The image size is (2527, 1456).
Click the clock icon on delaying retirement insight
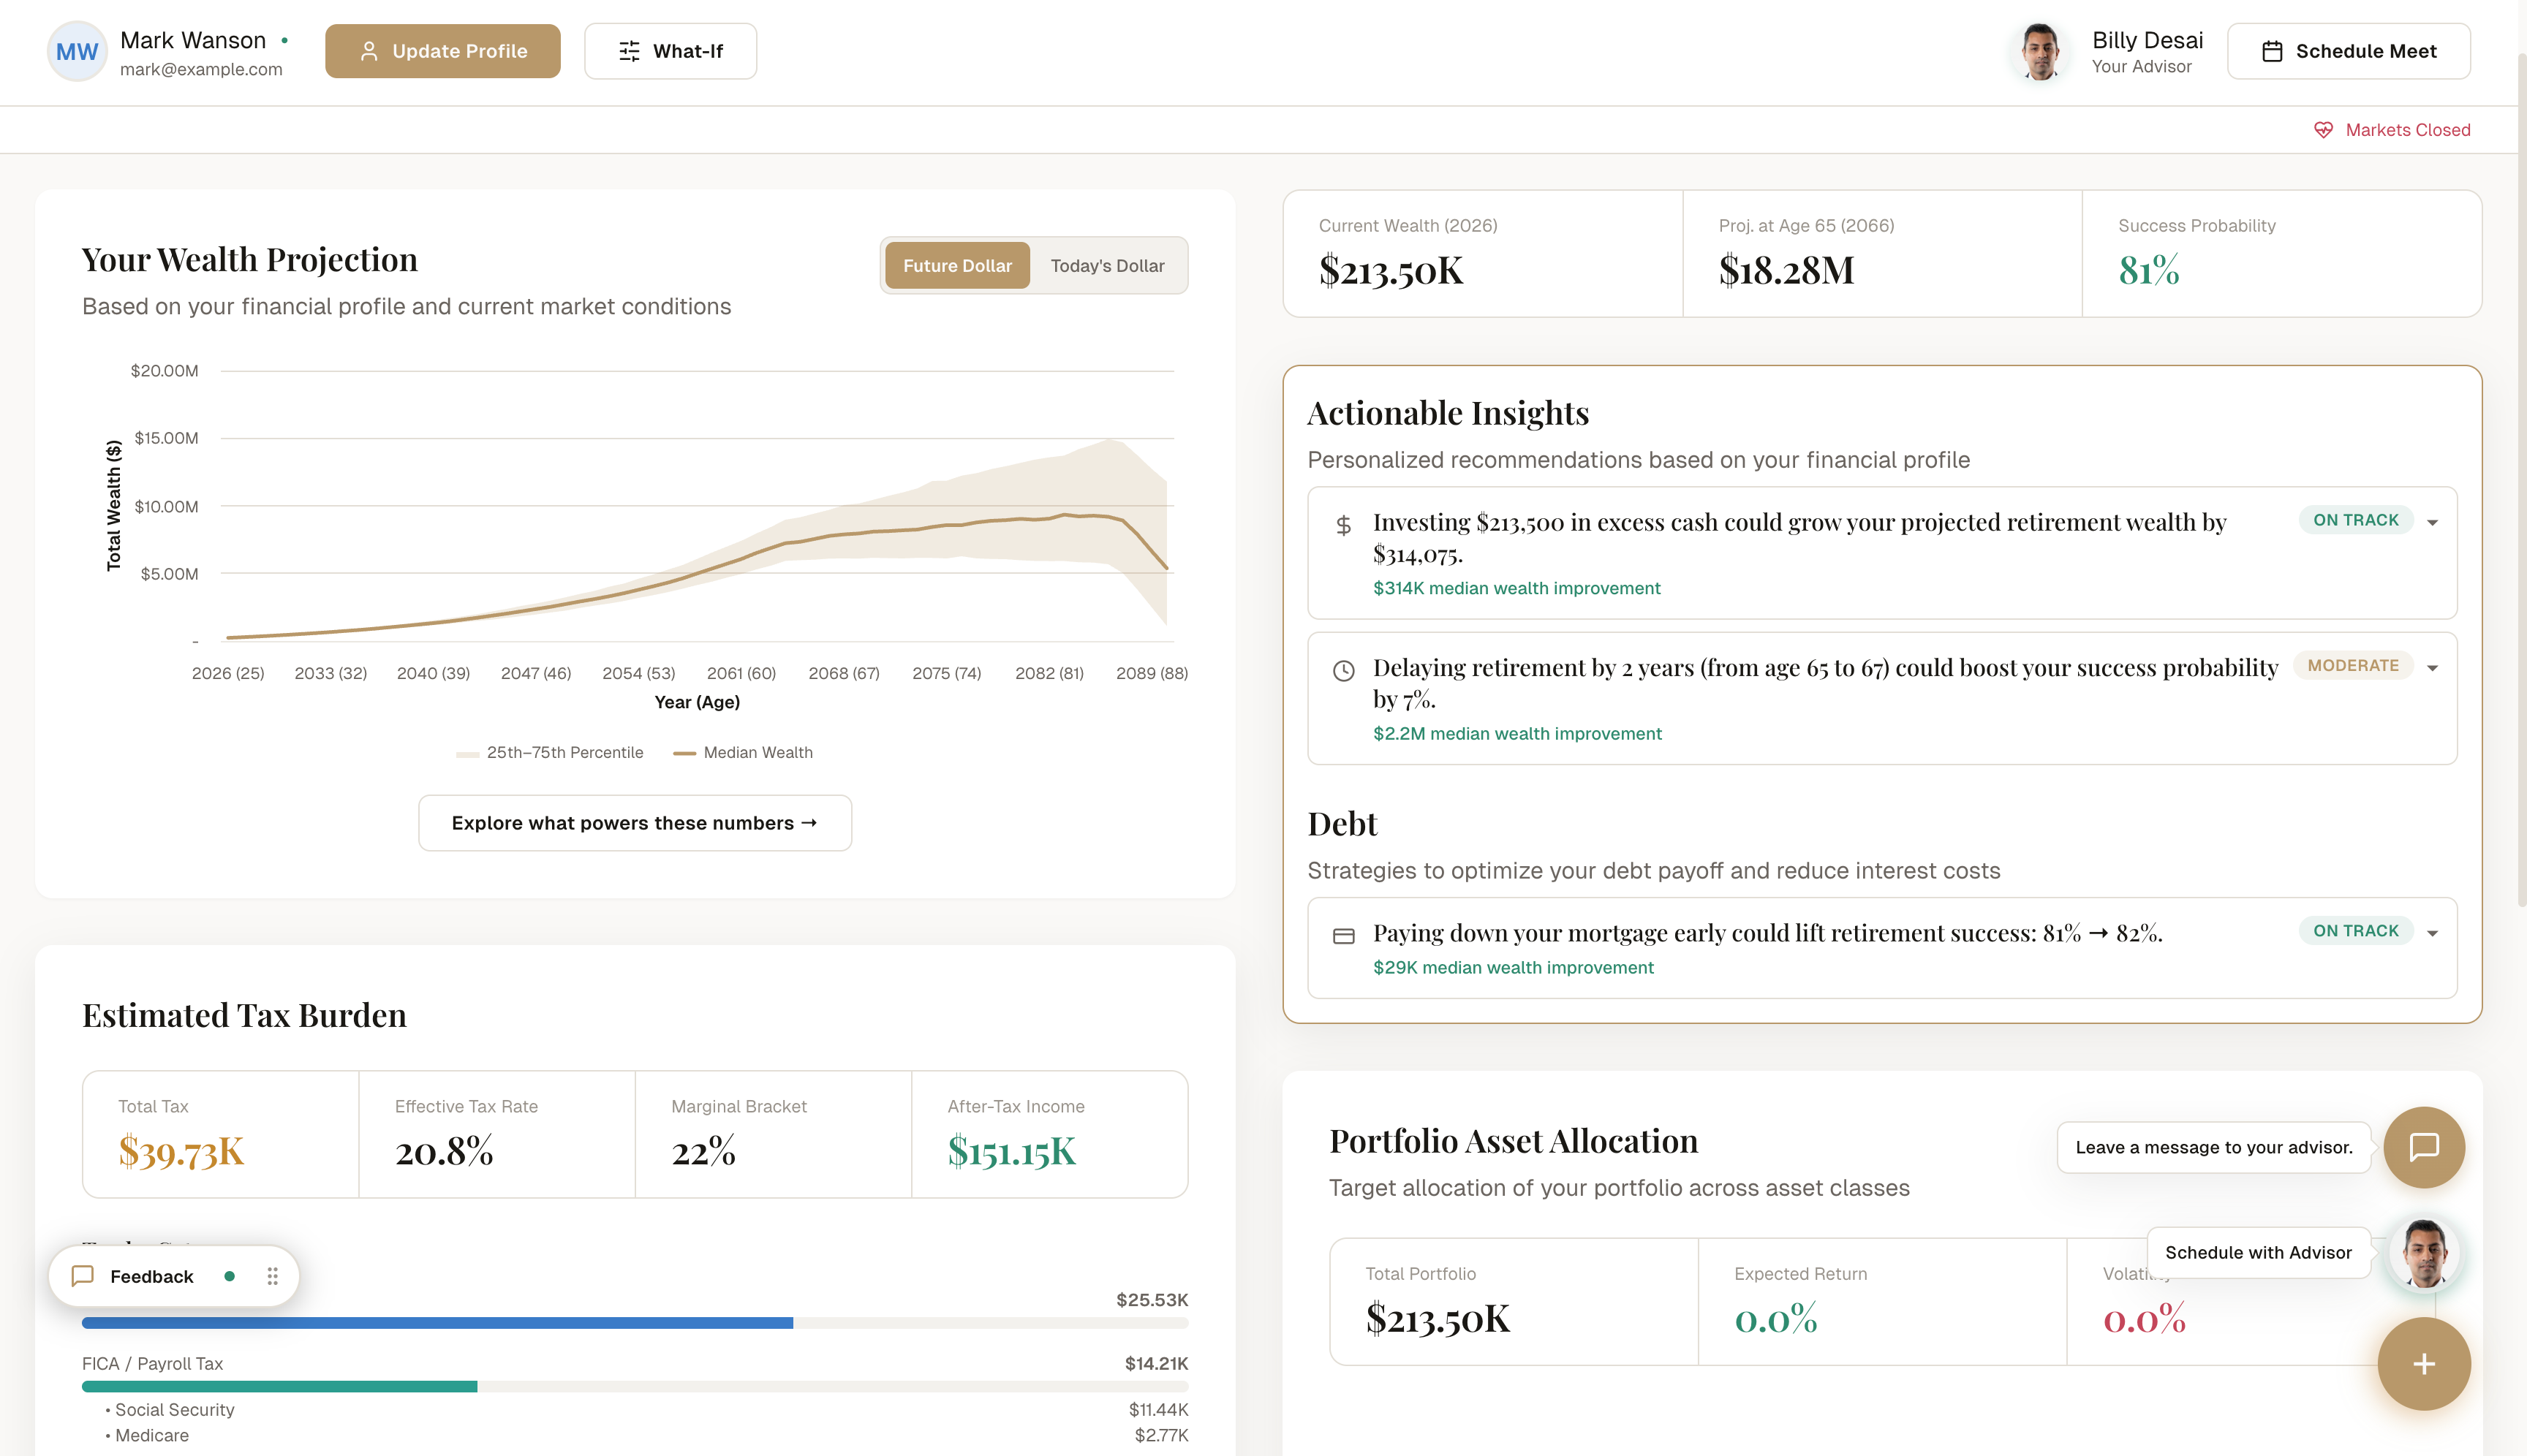coord(1343,671)
